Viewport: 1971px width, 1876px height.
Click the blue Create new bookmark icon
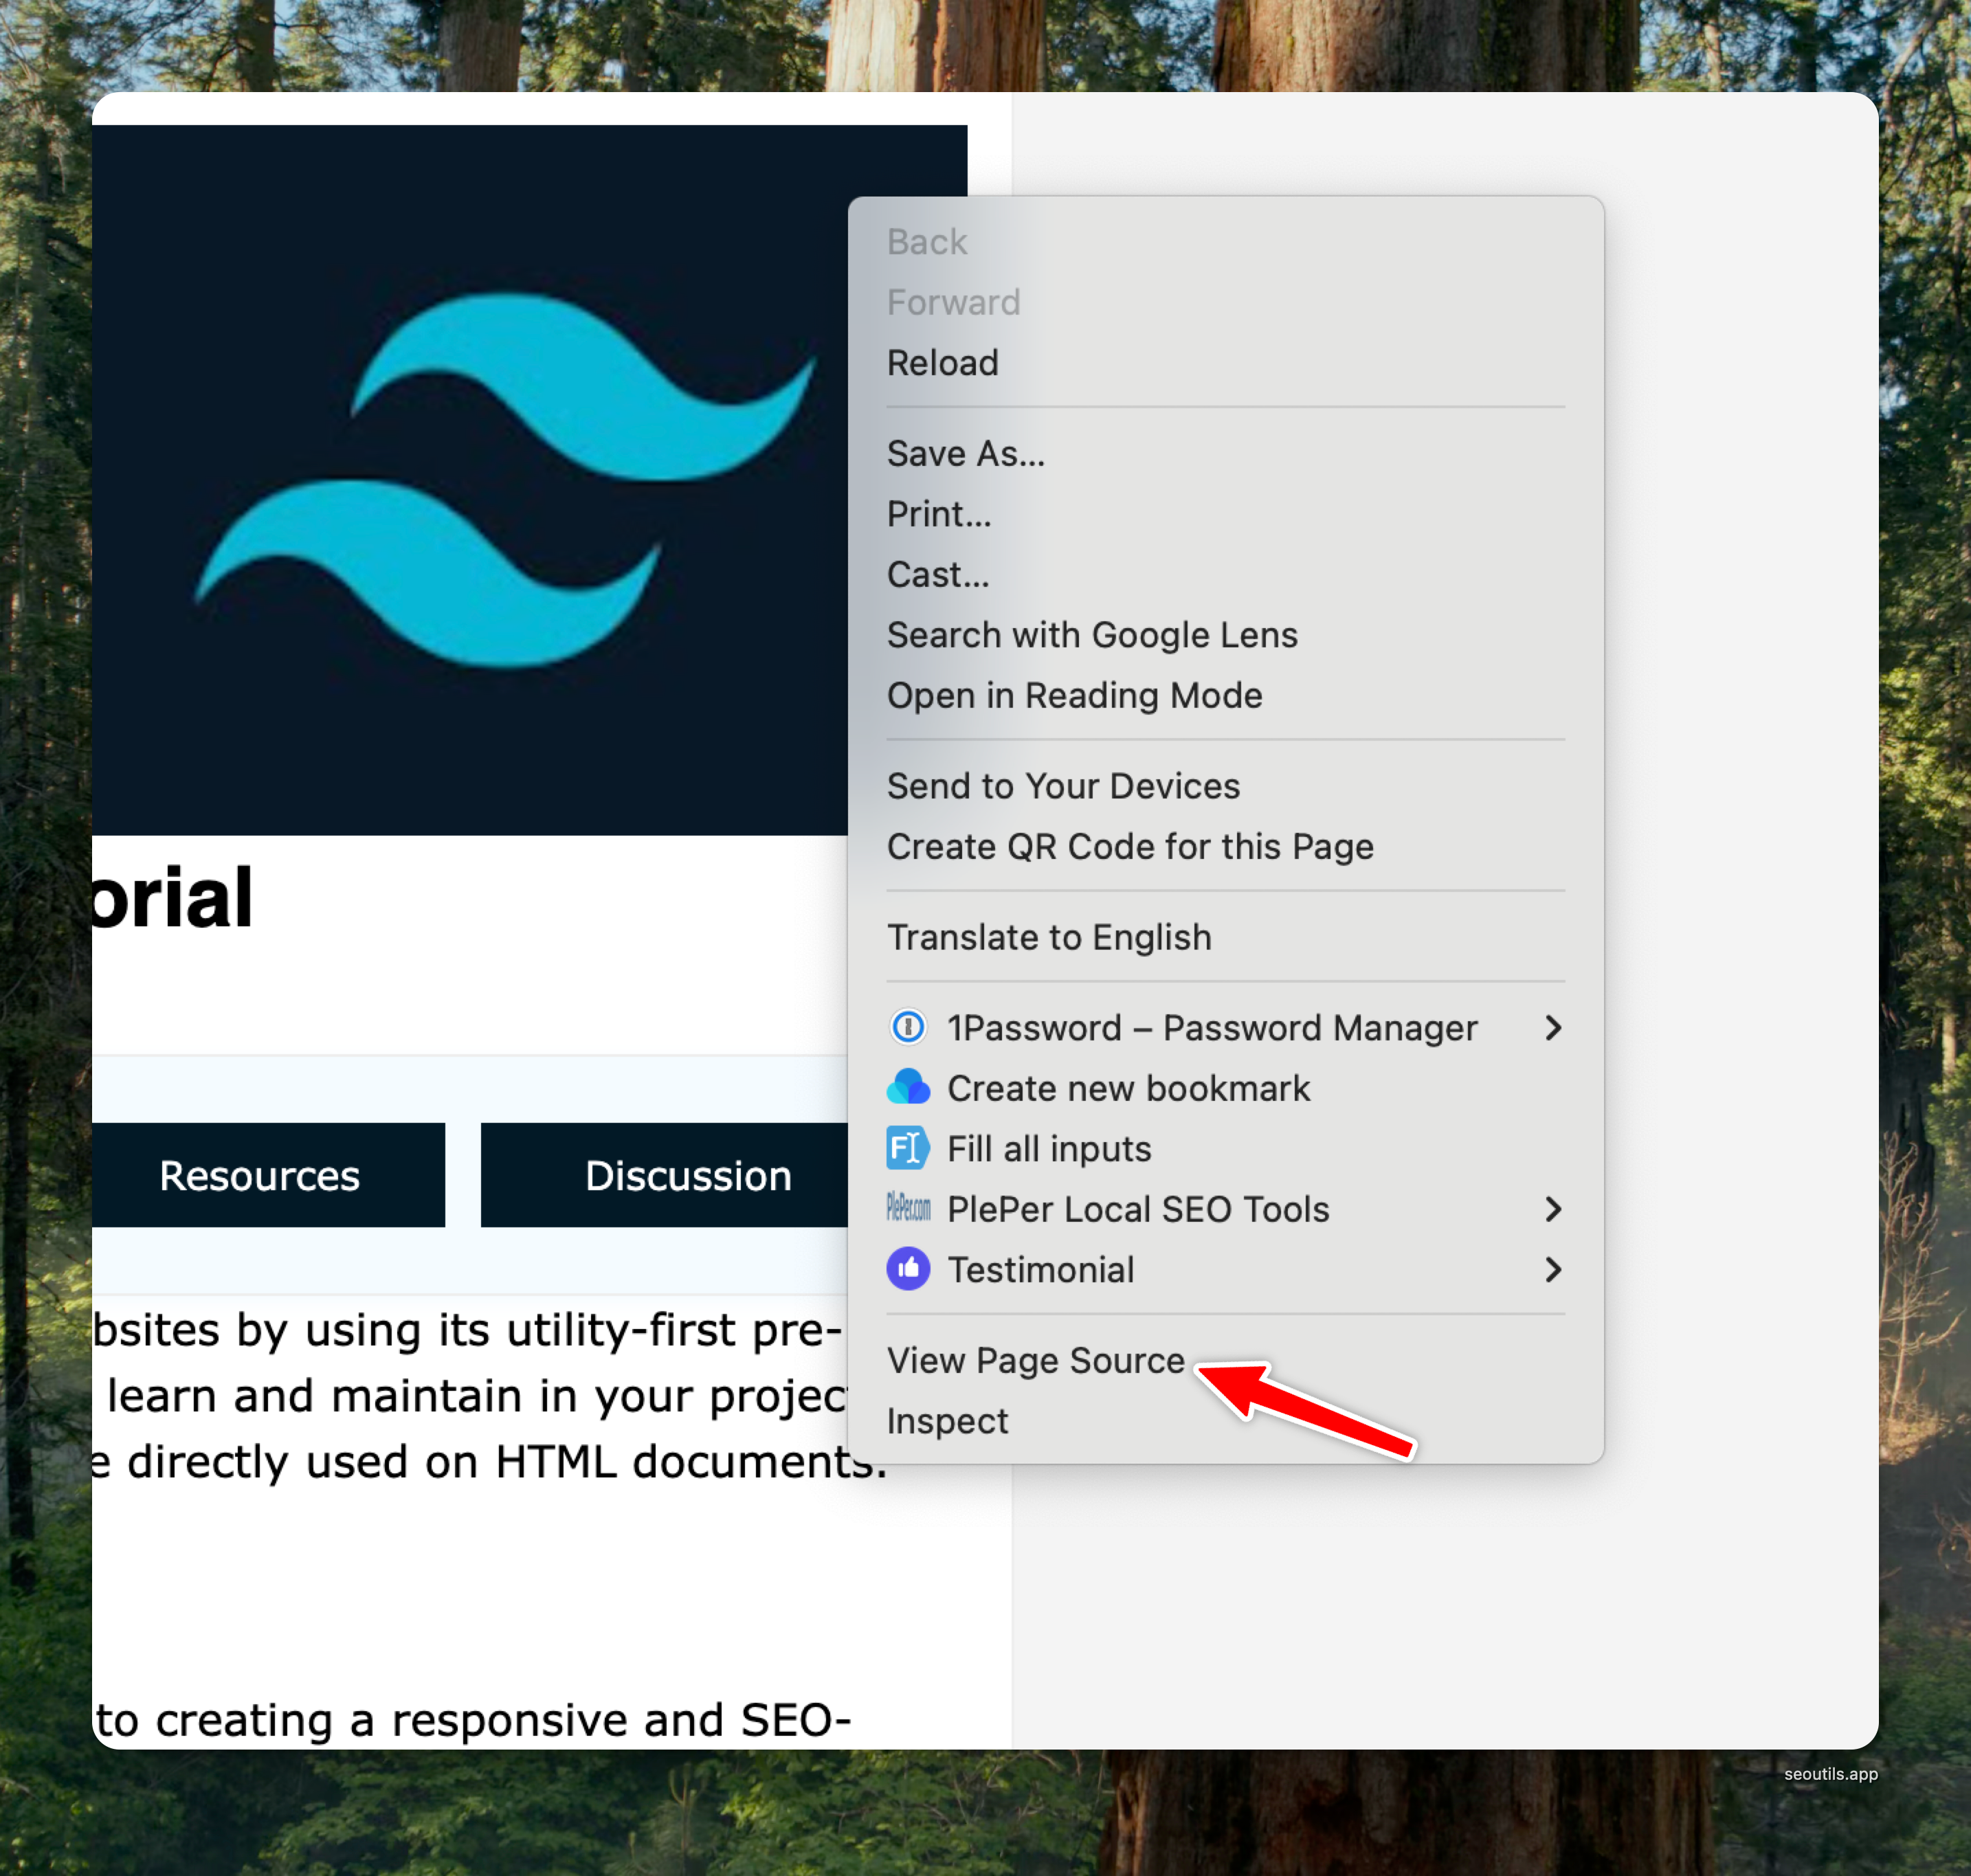[907, 1087]
